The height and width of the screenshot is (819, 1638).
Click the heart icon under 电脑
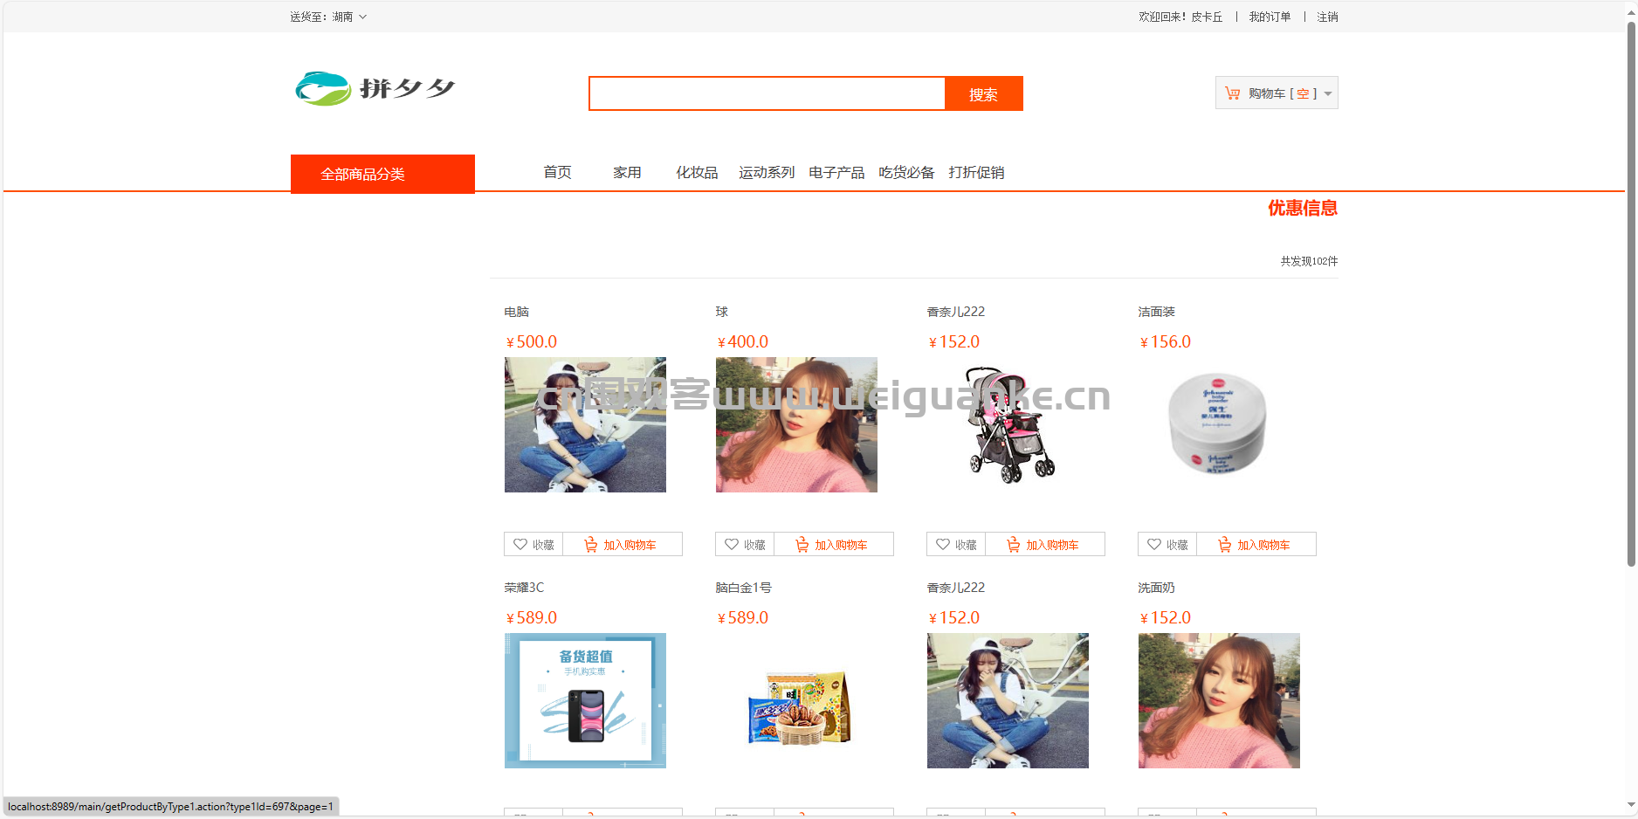pyautogui.click(x=520, y=544)
